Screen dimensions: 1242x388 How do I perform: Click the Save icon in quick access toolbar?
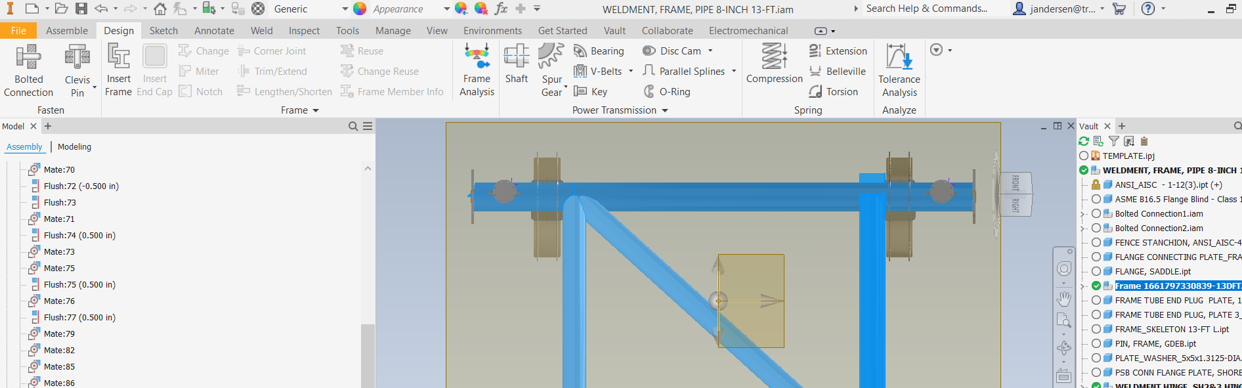pyautogui.click(x=81, y=9)
